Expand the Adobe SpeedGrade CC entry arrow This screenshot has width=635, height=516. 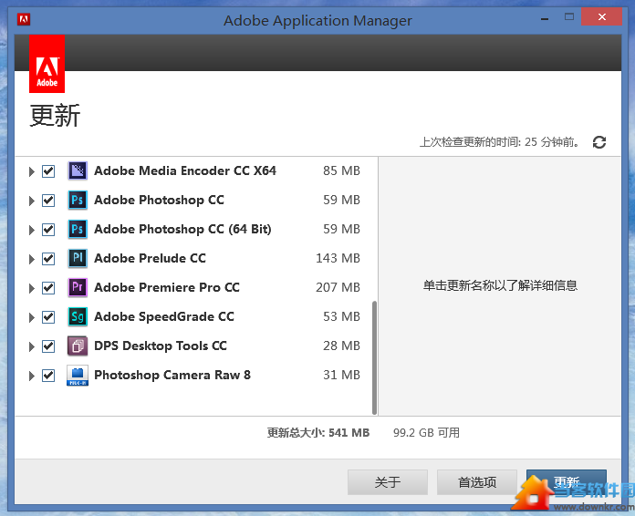click(32, 317)
